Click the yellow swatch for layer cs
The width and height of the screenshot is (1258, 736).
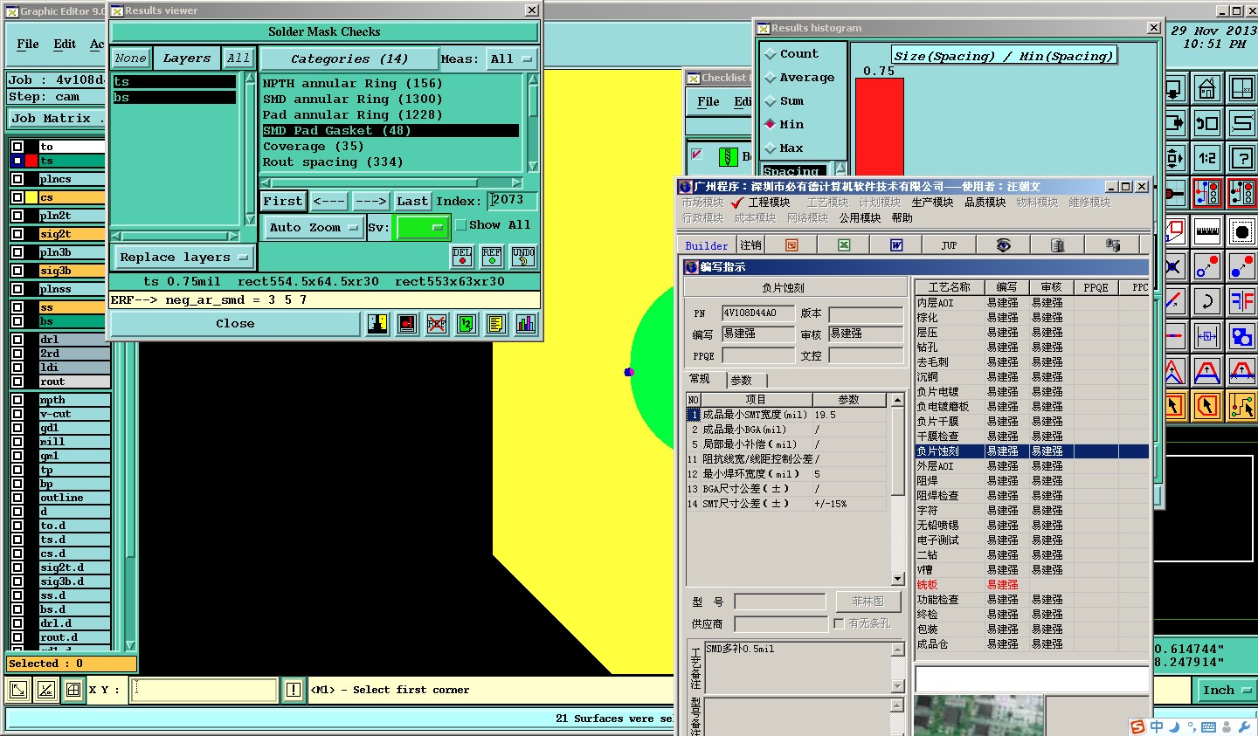pyautogui.click(x=31, y=197)
